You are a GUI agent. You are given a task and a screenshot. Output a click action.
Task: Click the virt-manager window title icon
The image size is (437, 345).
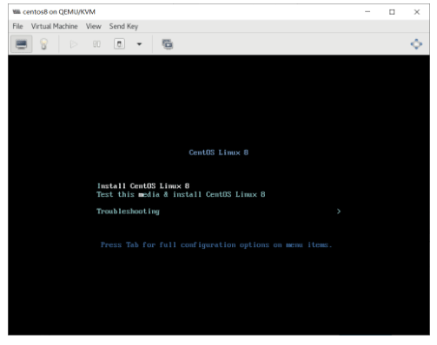(17, 12)
